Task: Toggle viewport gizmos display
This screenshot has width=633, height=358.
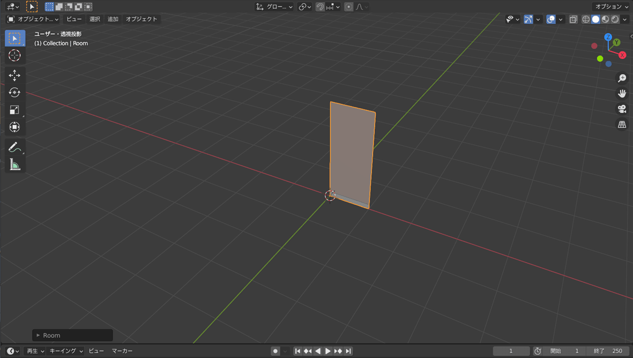Action: click(x=528, y=19)
